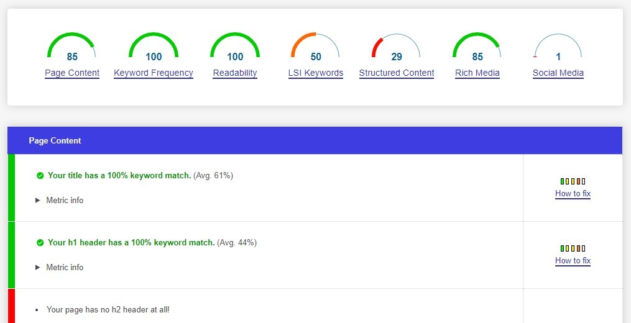Select text 'Your title has a 100% keyword match.'
Viewport: 631px width, 323px height.
119,176
